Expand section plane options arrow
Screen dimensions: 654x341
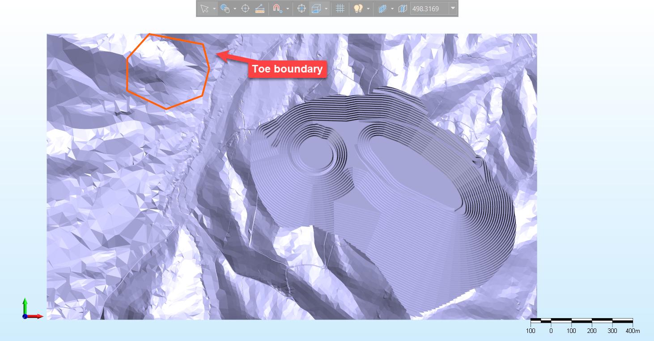[x=392, y=9]
